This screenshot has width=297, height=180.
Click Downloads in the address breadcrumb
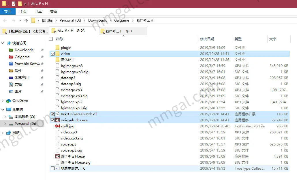[97, 20]
